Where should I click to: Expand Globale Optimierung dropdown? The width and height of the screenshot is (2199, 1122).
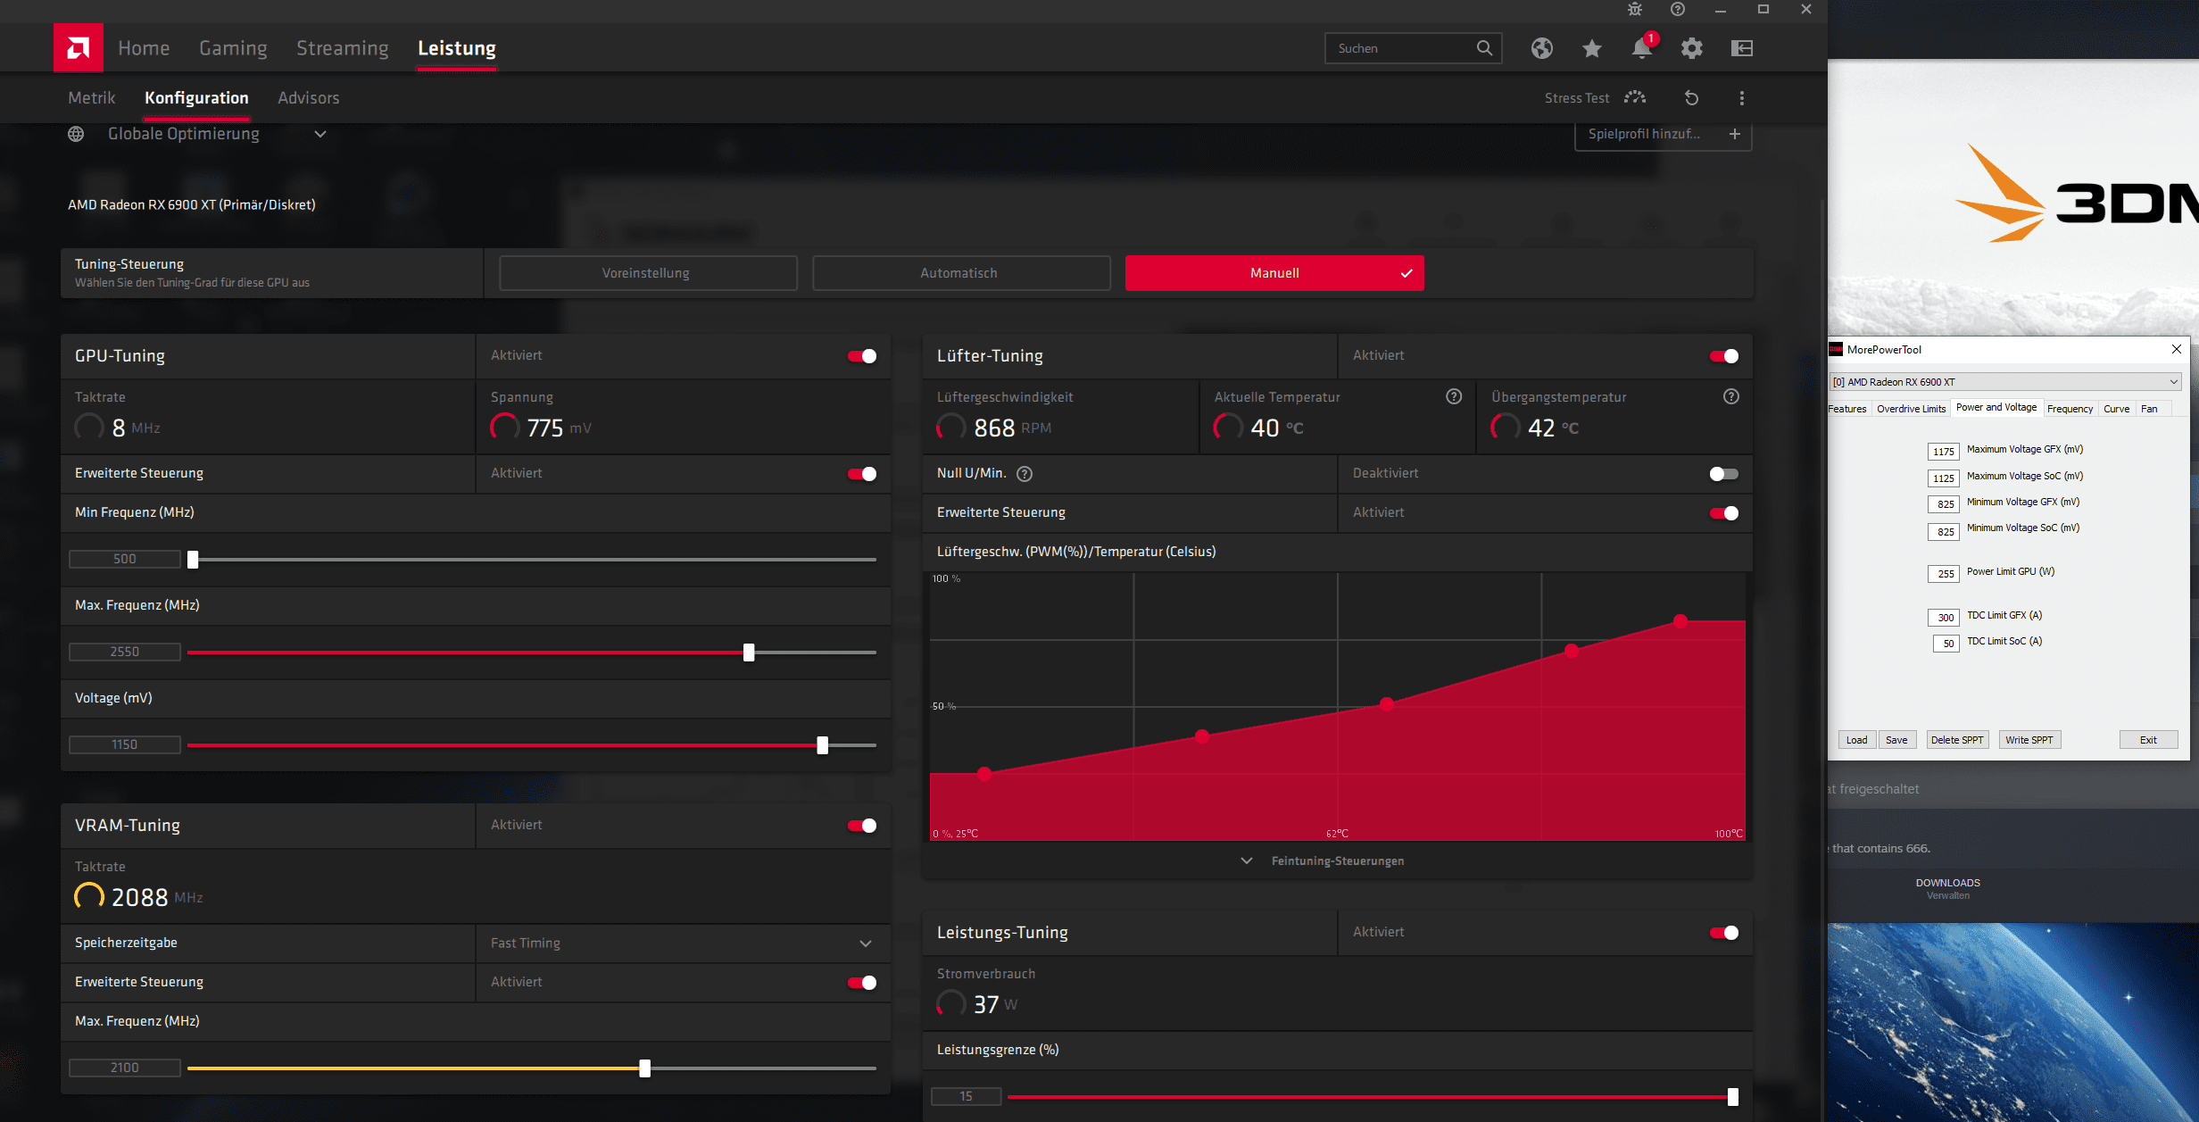tap(320, 134)
